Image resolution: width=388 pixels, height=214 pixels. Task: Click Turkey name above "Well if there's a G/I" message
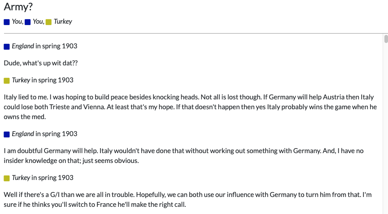click(x=21, y=178)
